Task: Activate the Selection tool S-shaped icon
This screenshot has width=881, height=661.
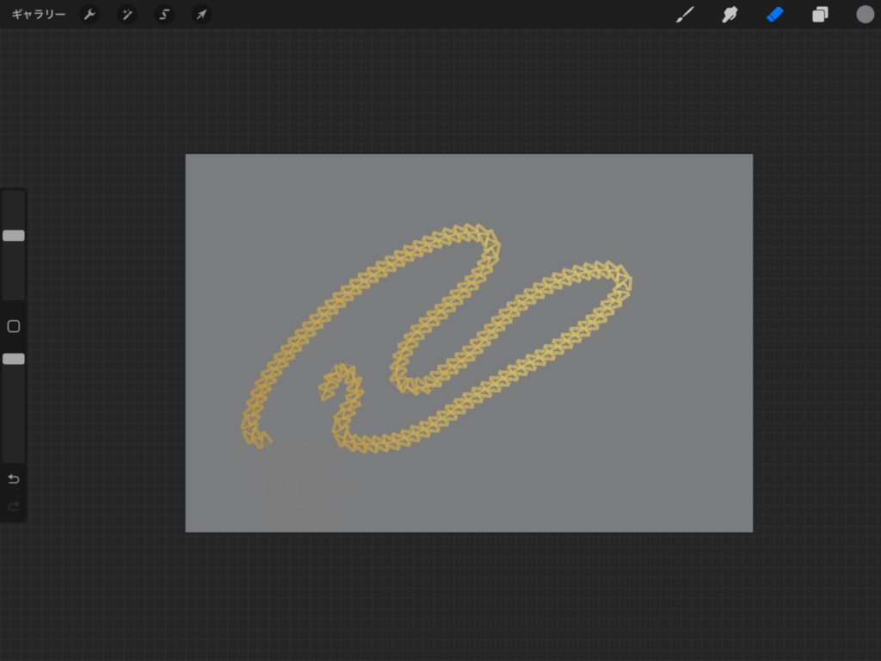Action: tap(163, 15)
